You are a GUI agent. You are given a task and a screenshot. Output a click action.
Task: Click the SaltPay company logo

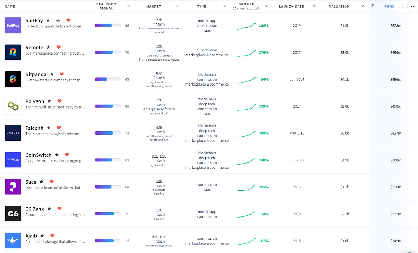[x=13, y=25]
